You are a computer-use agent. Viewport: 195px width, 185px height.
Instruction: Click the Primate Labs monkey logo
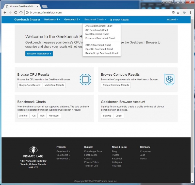[x=33, y=150]
